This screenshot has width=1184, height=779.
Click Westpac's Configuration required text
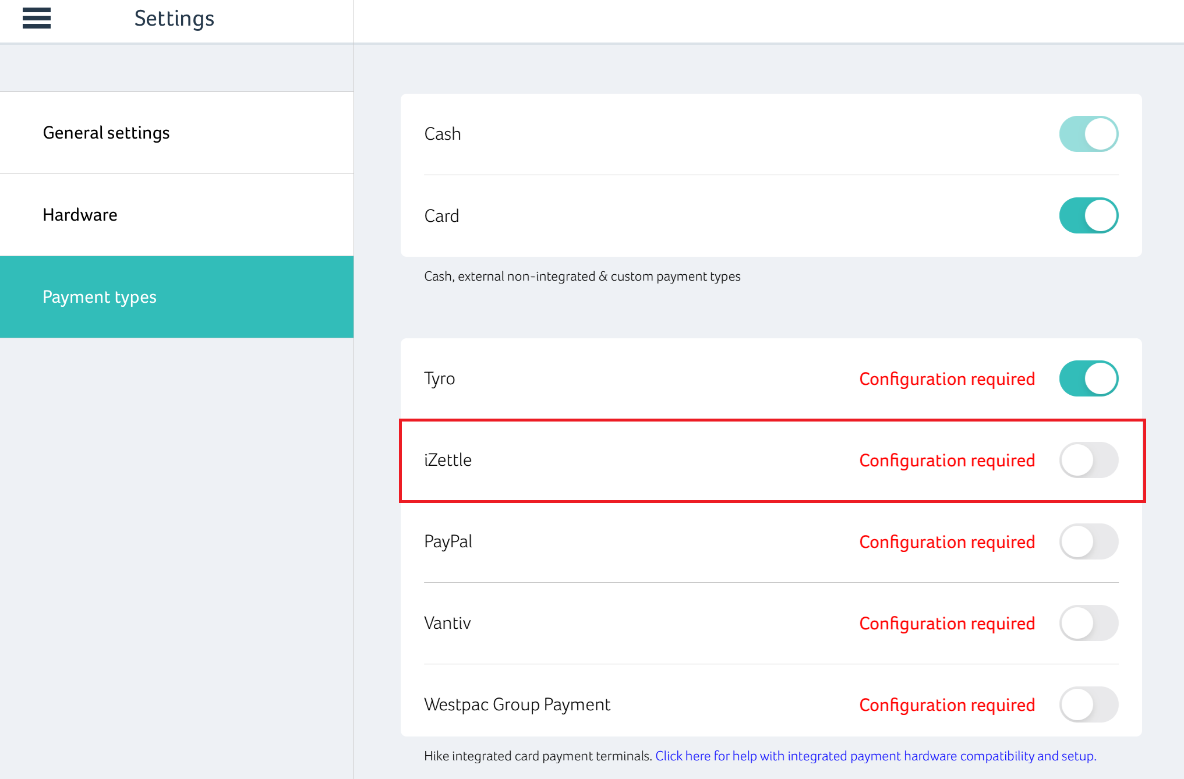pyautogui.click(x=947, y=705)
